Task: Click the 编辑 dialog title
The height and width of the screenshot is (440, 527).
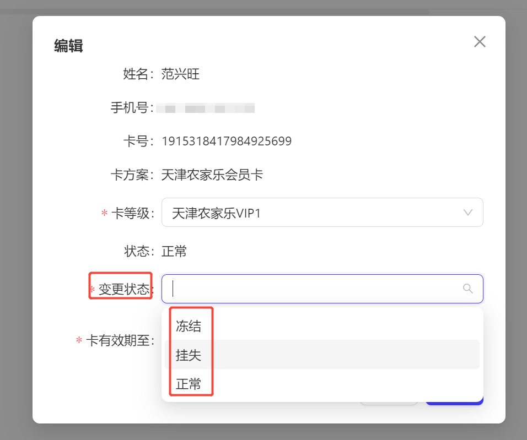Action: click(x=68, y=46)
